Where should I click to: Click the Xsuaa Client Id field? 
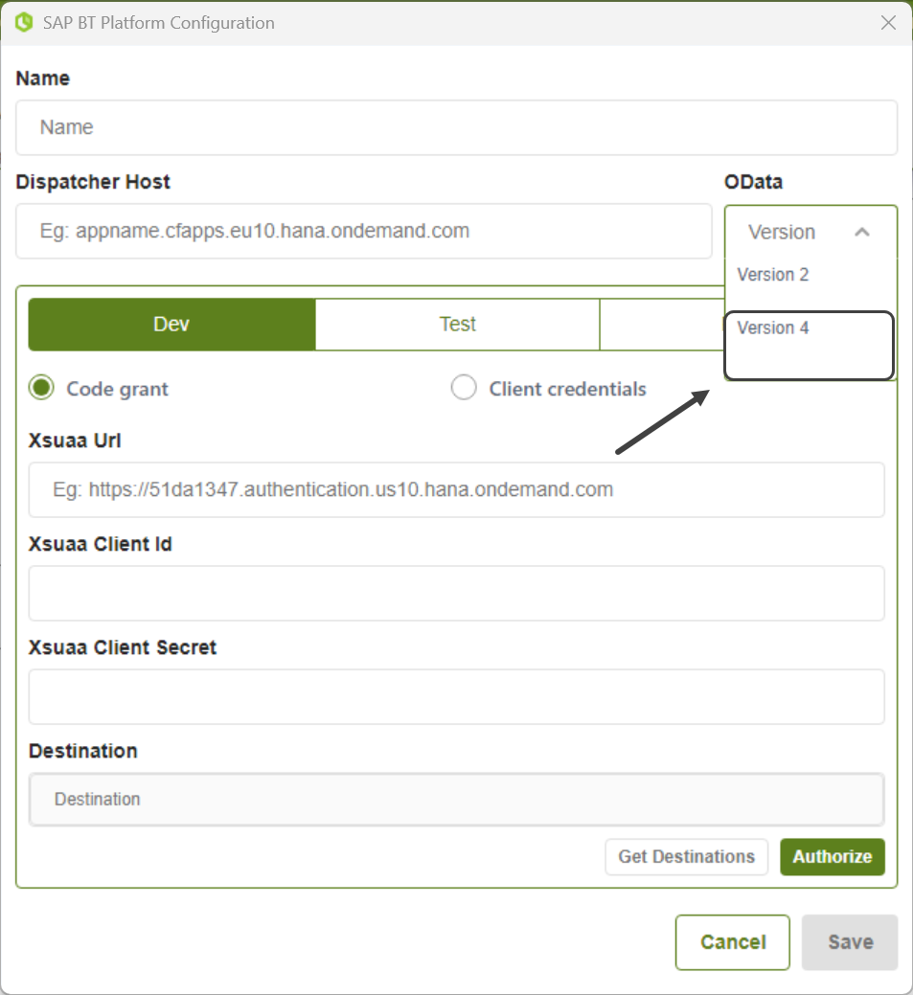click(456, 593)
